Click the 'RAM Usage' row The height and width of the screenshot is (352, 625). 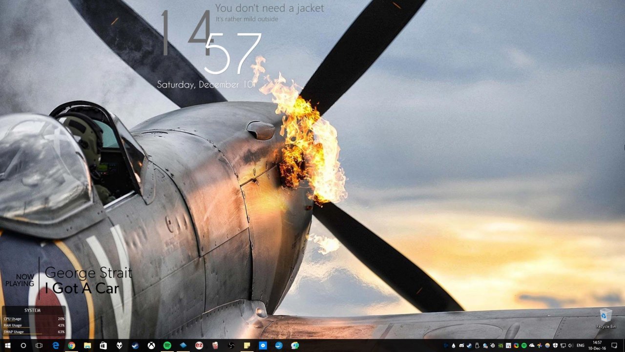pos(34,325)
